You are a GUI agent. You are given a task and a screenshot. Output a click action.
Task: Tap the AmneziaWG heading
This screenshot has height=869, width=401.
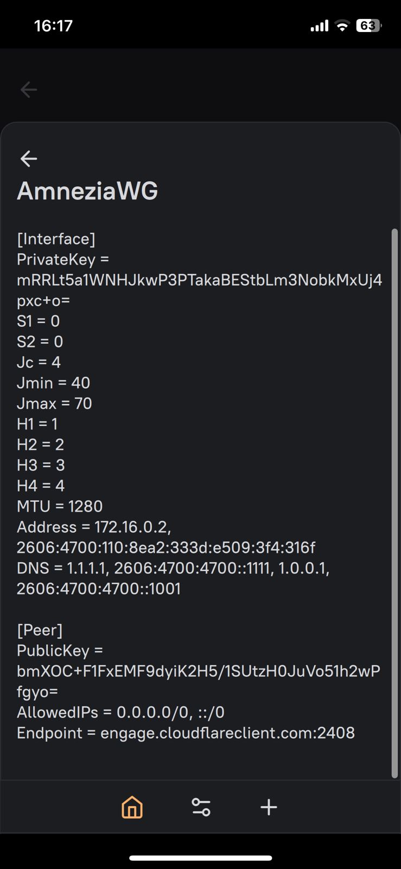87,191
